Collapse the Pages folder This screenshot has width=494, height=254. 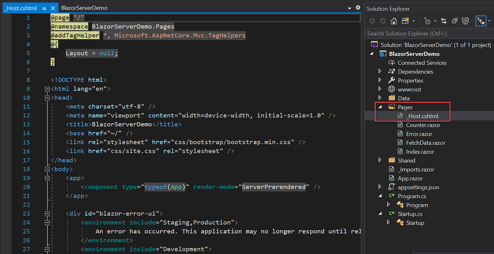click(380, 107)
